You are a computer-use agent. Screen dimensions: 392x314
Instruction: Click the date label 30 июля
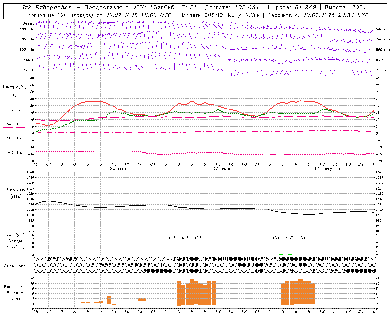[119, 169]
